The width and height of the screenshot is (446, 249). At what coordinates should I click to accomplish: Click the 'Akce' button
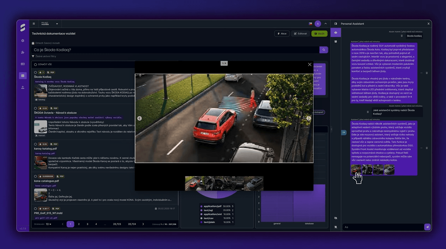pyautogui.click(x=282, y=34)
